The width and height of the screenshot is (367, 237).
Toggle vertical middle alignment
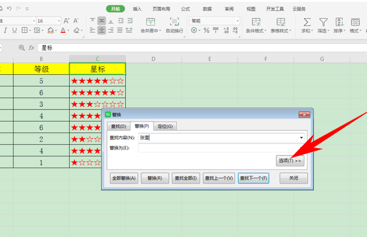point(101,21)
